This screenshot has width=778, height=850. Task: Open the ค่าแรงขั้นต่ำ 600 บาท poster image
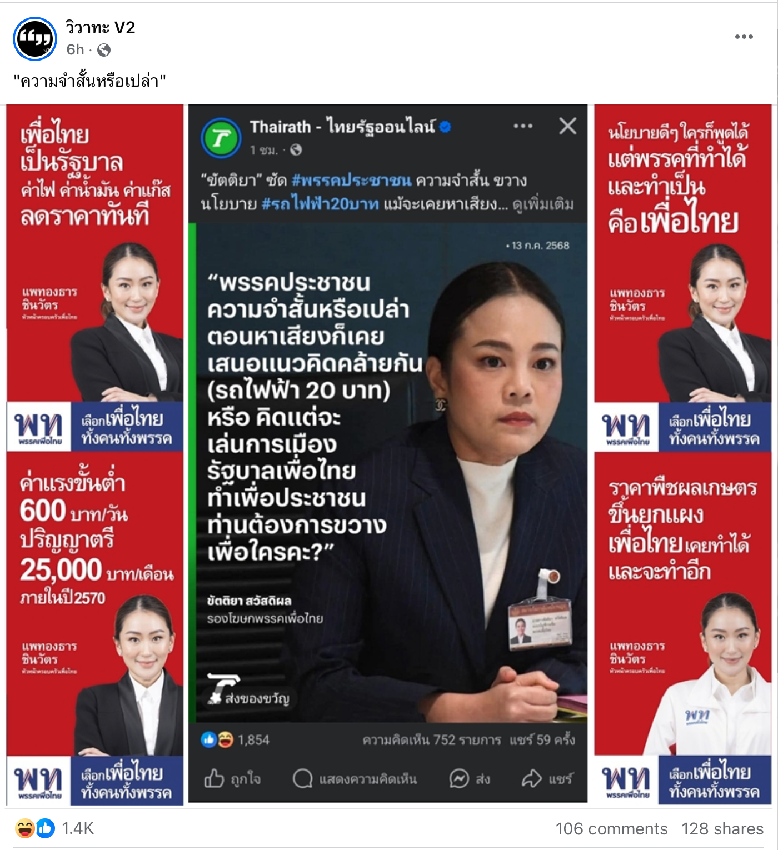pos(95,629)
